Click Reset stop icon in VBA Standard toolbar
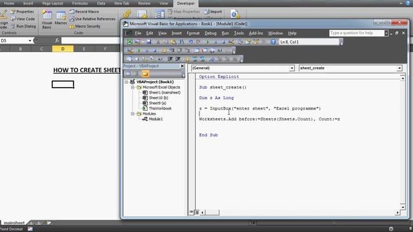 pos(223,42)
